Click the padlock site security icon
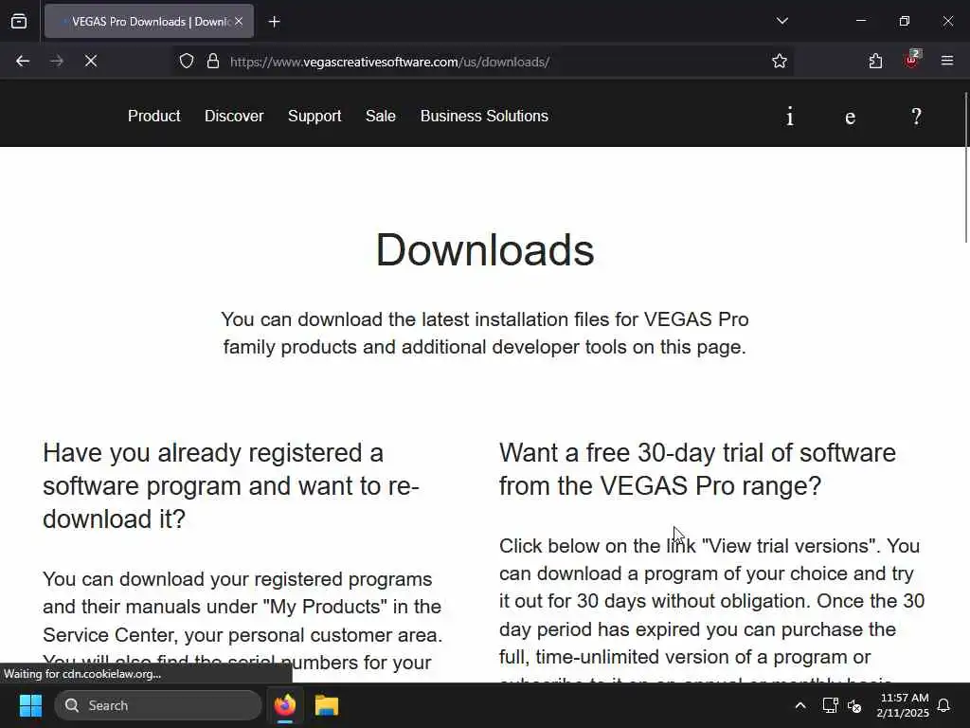 213,62
